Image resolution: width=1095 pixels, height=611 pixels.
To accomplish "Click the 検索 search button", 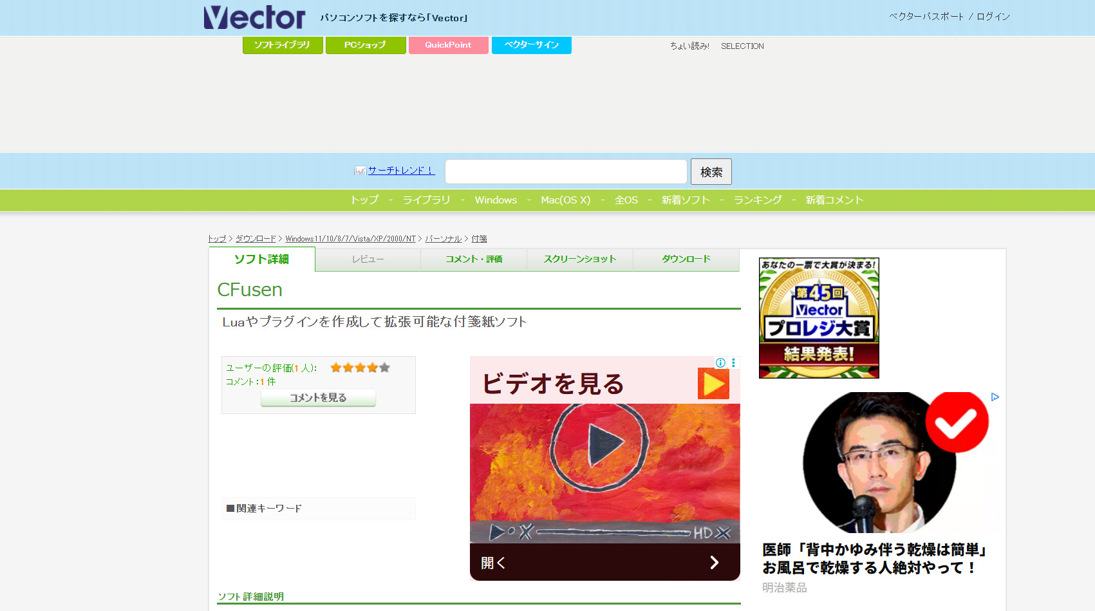I will pos(711,172).
